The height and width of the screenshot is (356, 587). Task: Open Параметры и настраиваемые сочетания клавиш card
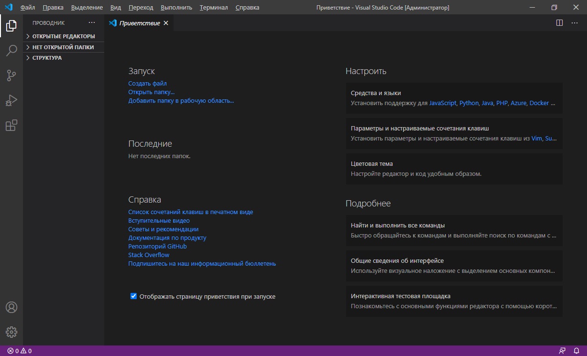(x=454, y=133)
